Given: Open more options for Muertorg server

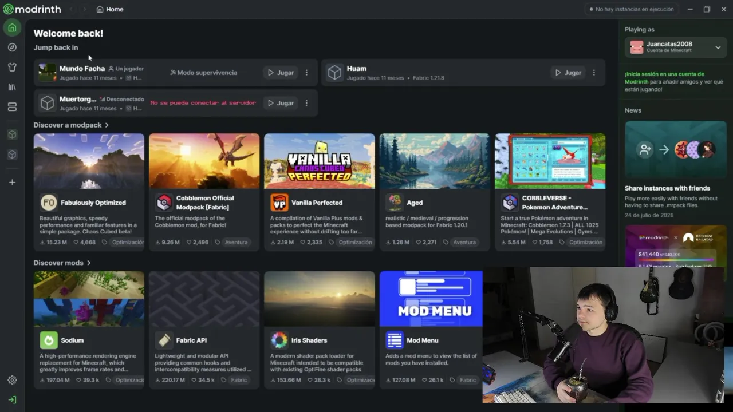Looking at the screenshot, I should pyautogui.click(x=306, y=103).
